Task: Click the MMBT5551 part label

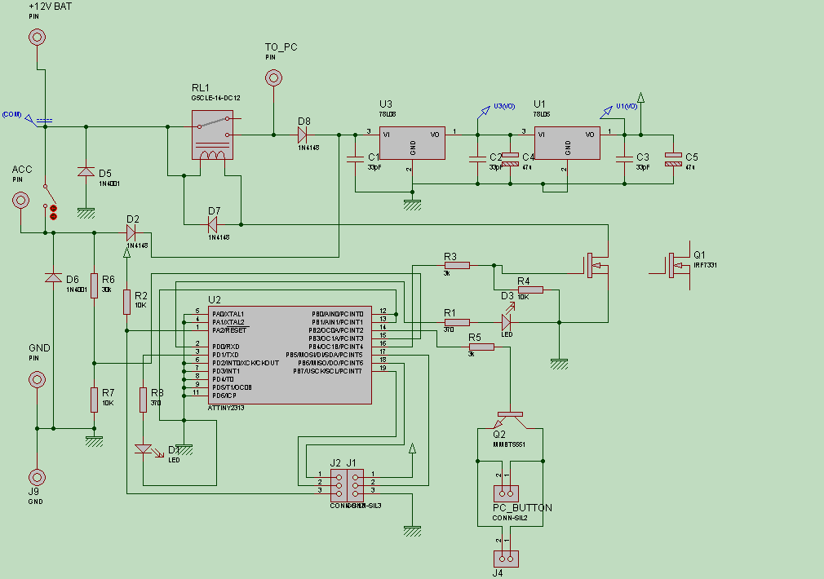Action: click(x=509, y=444)
